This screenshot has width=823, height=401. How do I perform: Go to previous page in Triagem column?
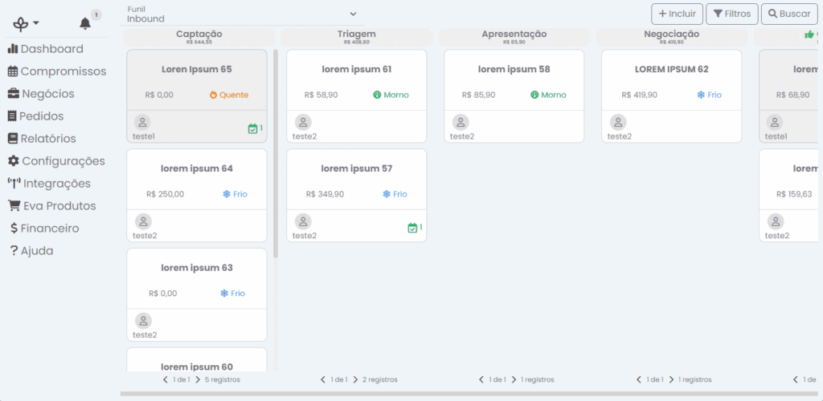323,379
